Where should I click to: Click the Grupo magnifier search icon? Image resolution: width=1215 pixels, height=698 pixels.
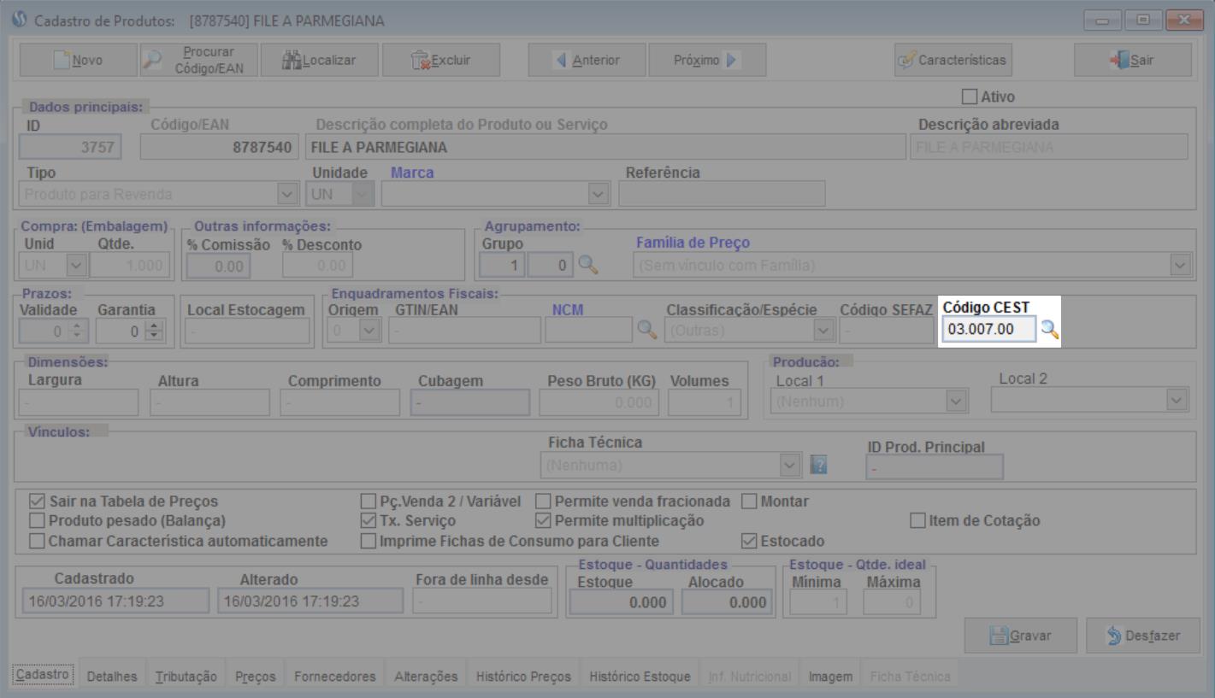[588, 265]
